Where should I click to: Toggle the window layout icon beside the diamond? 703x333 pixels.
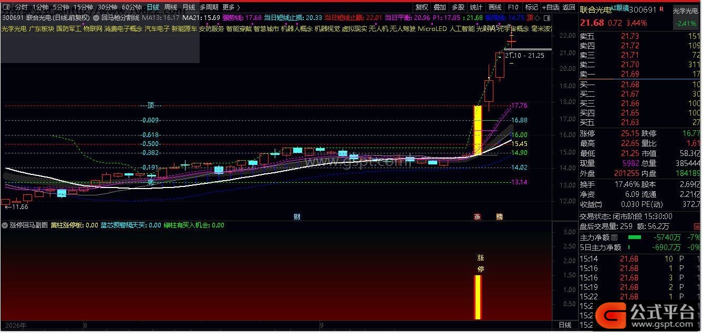pos(547,18)
